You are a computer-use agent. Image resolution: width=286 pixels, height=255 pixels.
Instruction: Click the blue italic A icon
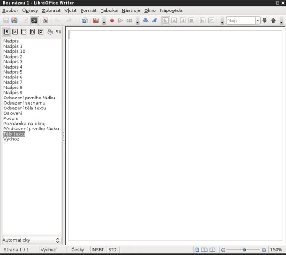(x=154, y=20)
